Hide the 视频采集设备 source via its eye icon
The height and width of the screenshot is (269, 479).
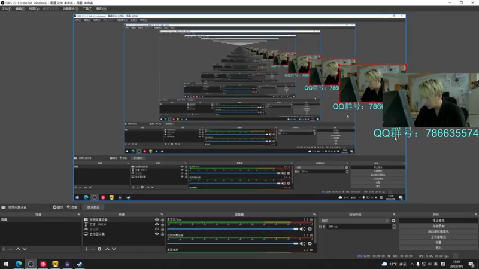pyautogui.click(x=157, y=219)
